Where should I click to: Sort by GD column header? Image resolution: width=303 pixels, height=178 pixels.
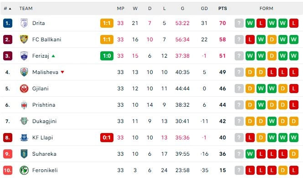(204, 9)
